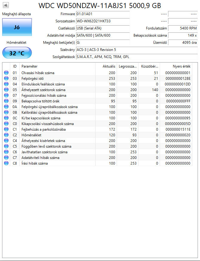Image resolution: width=200 pixels, height=261 pixels.
Task: Click the status orb for Bekapcsolva töltött órák
Action: pos(6,101)
